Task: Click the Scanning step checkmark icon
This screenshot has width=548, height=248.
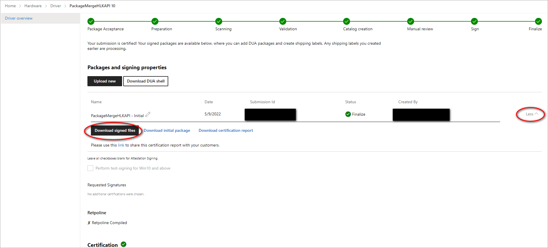Action: click(219, 21)
